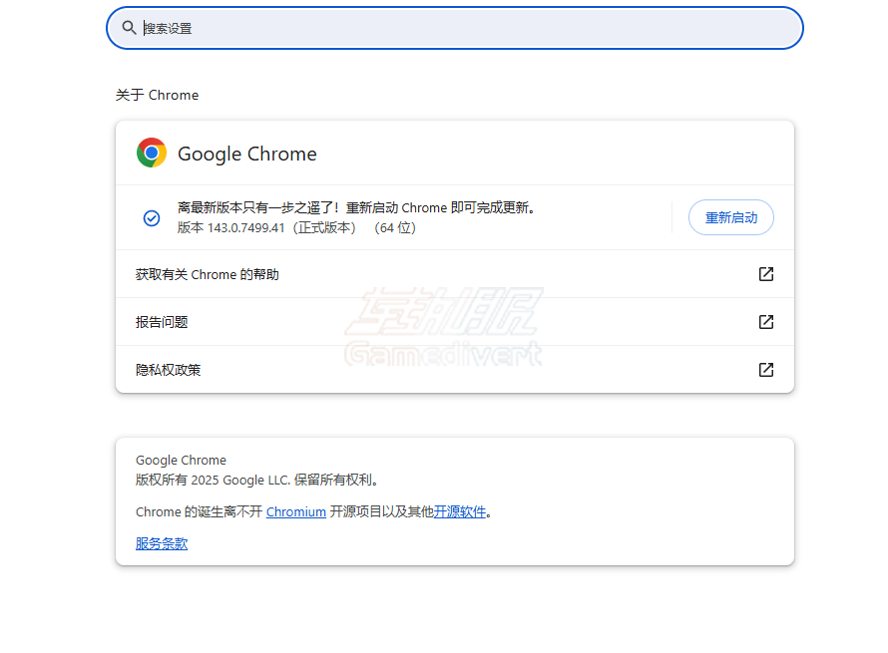Click the Google Chrome logo icon
Screen dimensions: 888x653
pos(151,153)
